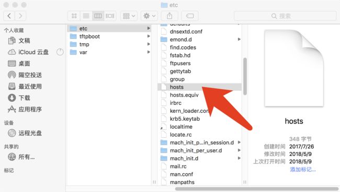Click the 标记 tags section header
The image size is (340, 192).
9,171
